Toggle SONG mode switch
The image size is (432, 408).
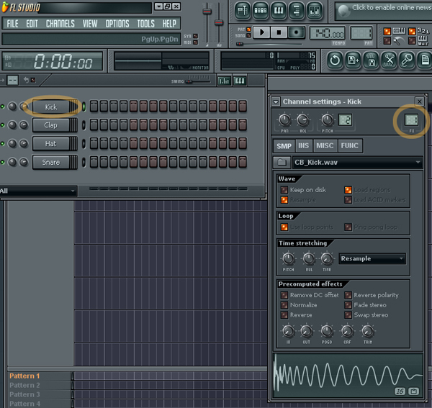[x=249, y=35]
